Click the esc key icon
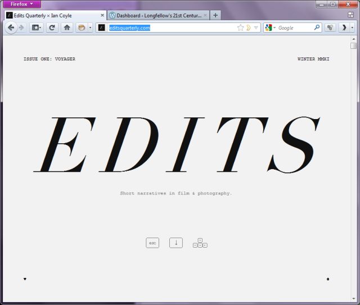 click(x=152, y=243)
